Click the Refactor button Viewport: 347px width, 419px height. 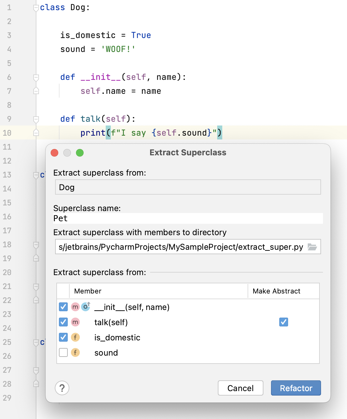296,388
